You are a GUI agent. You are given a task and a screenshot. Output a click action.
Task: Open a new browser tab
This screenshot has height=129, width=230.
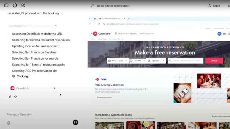pos(129,18)
